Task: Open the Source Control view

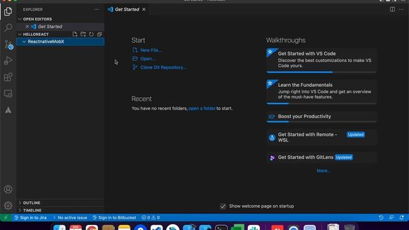Action: pos(8,45)
